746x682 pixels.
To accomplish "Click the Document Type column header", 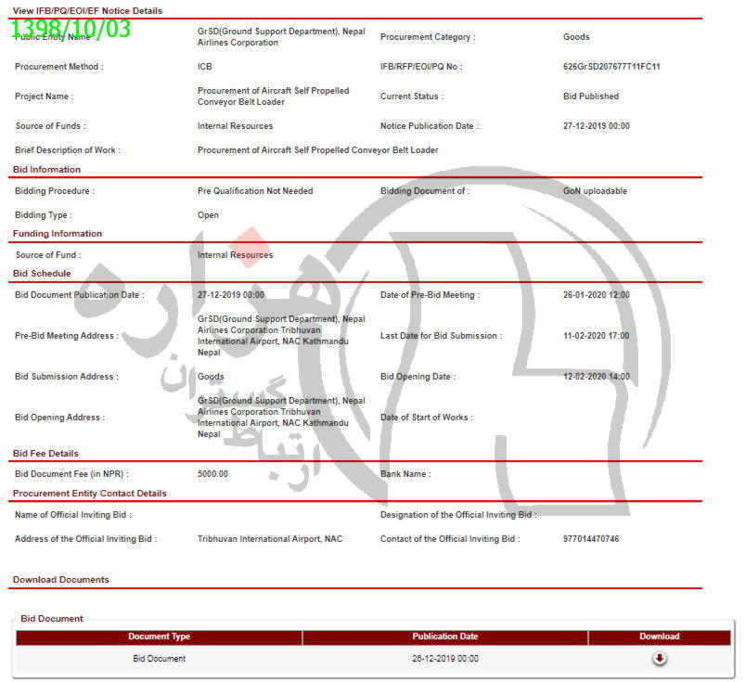I will point(159,637).
